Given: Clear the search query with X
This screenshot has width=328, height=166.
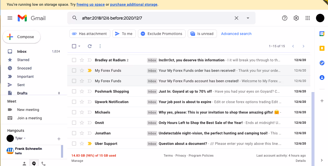Looking at the screenshot, I should 236,18.
